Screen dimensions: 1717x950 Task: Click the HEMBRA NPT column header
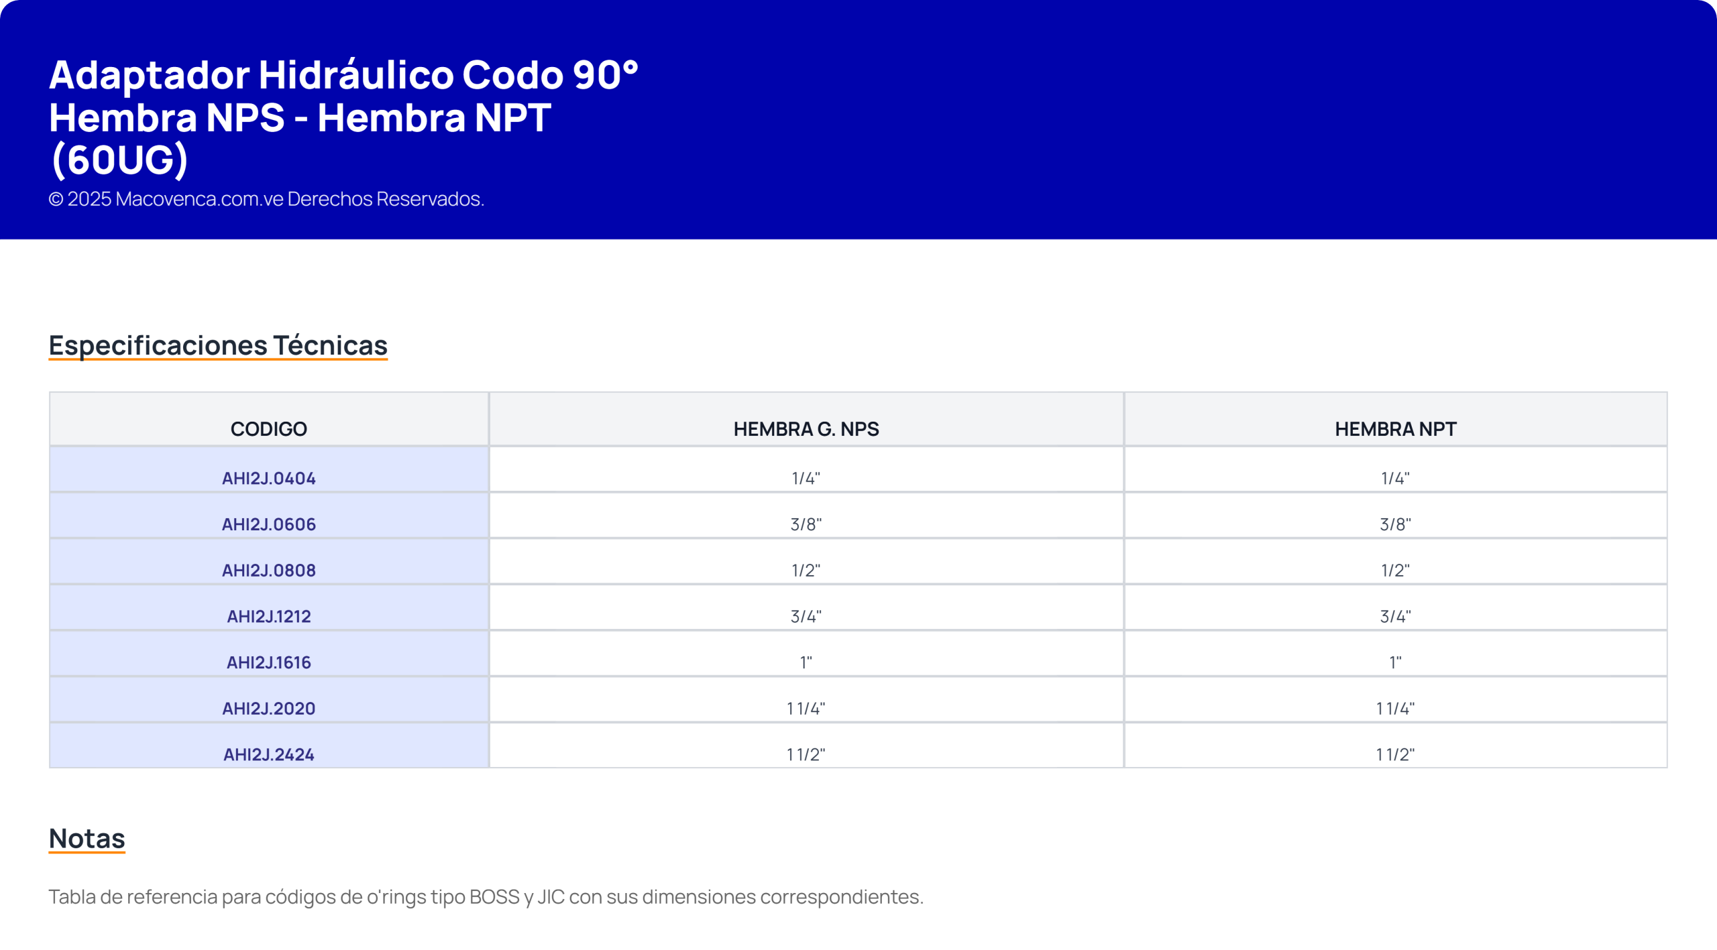(x=1396, y=420)
